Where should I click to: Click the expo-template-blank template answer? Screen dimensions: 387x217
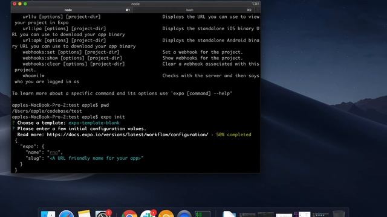click(94, 123)
